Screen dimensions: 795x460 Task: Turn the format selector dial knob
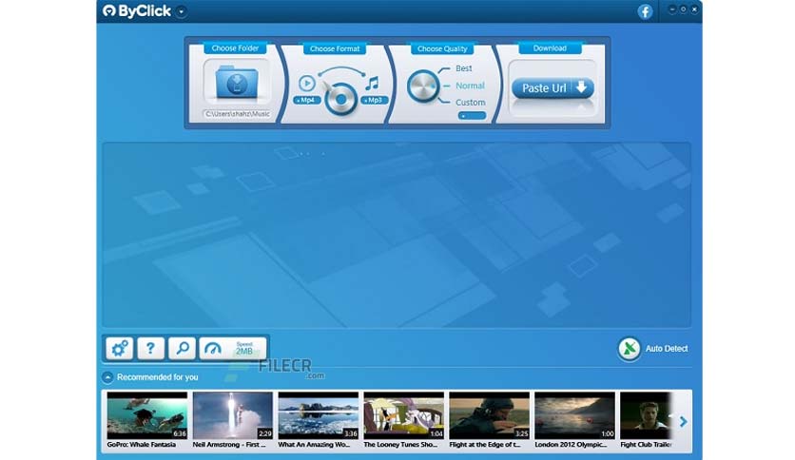(340, 99)
